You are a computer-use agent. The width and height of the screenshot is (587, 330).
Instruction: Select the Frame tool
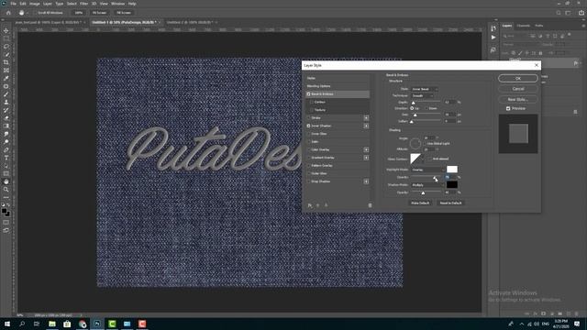(x=6, y=71)
